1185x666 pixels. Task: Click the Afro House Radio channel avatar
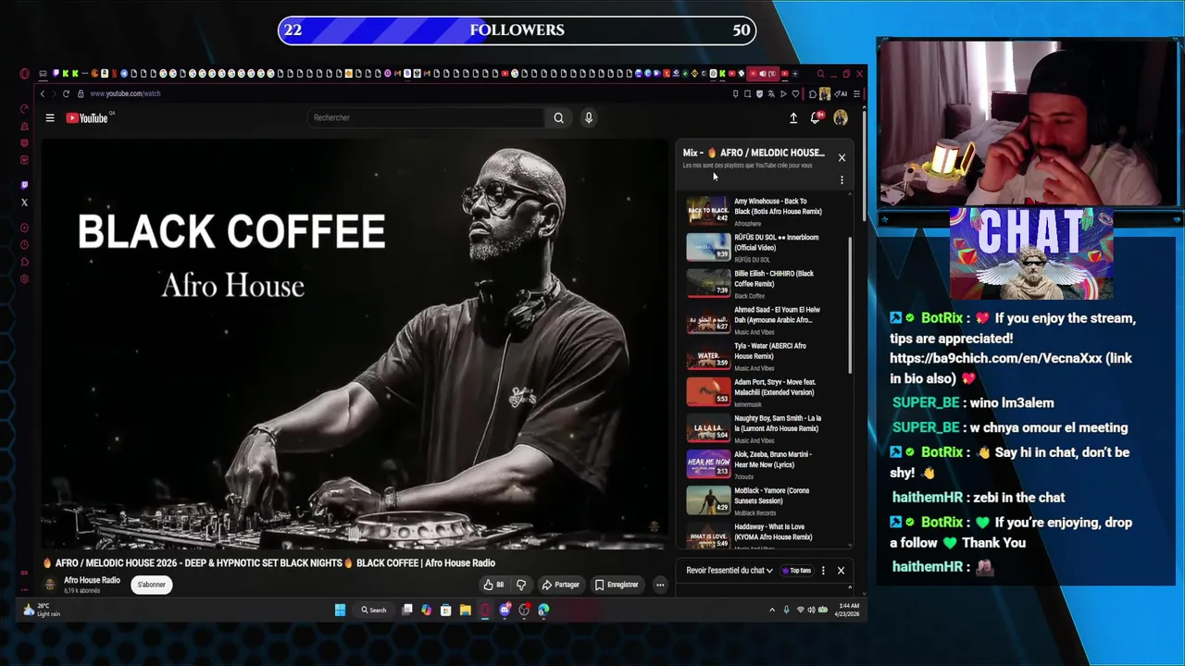[51, 585]
